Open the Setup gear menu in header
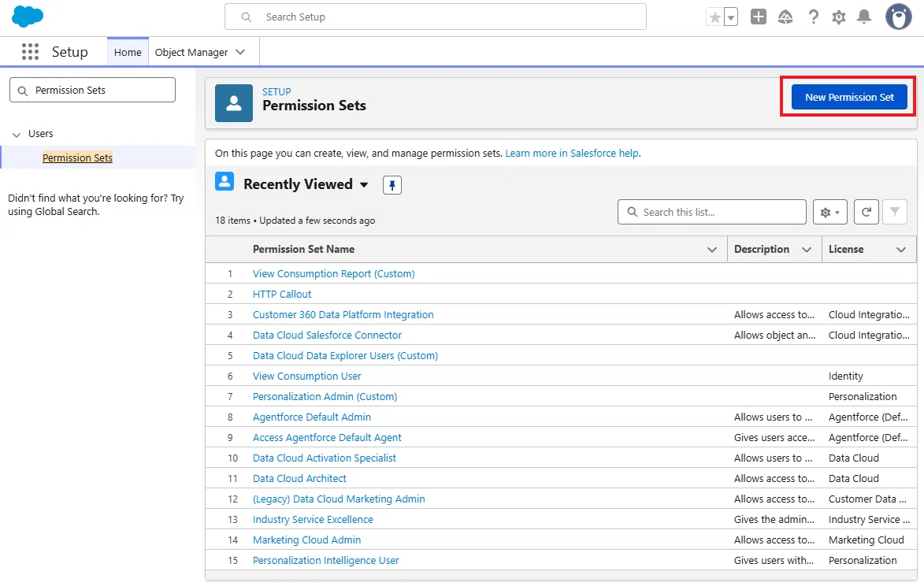The width and height of the screenshot is (924, 586). pyautogui.click(x=839, y=17)
